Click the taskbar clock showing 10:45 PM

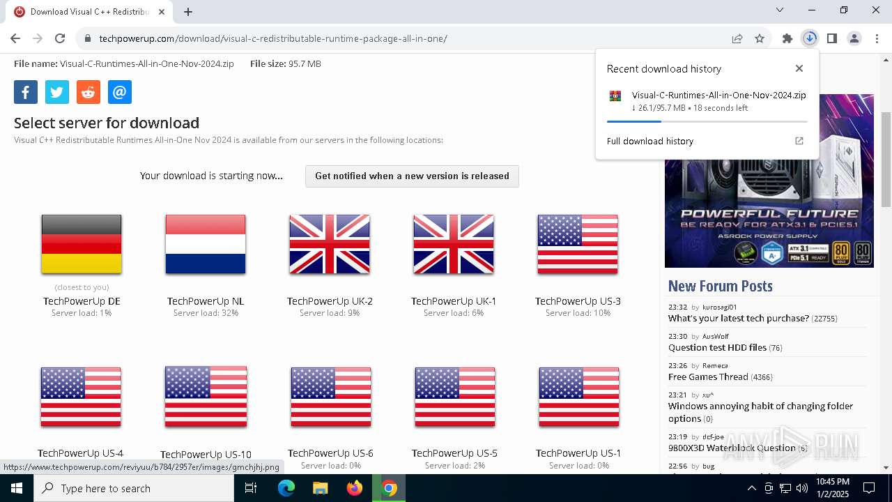point(833,488)
